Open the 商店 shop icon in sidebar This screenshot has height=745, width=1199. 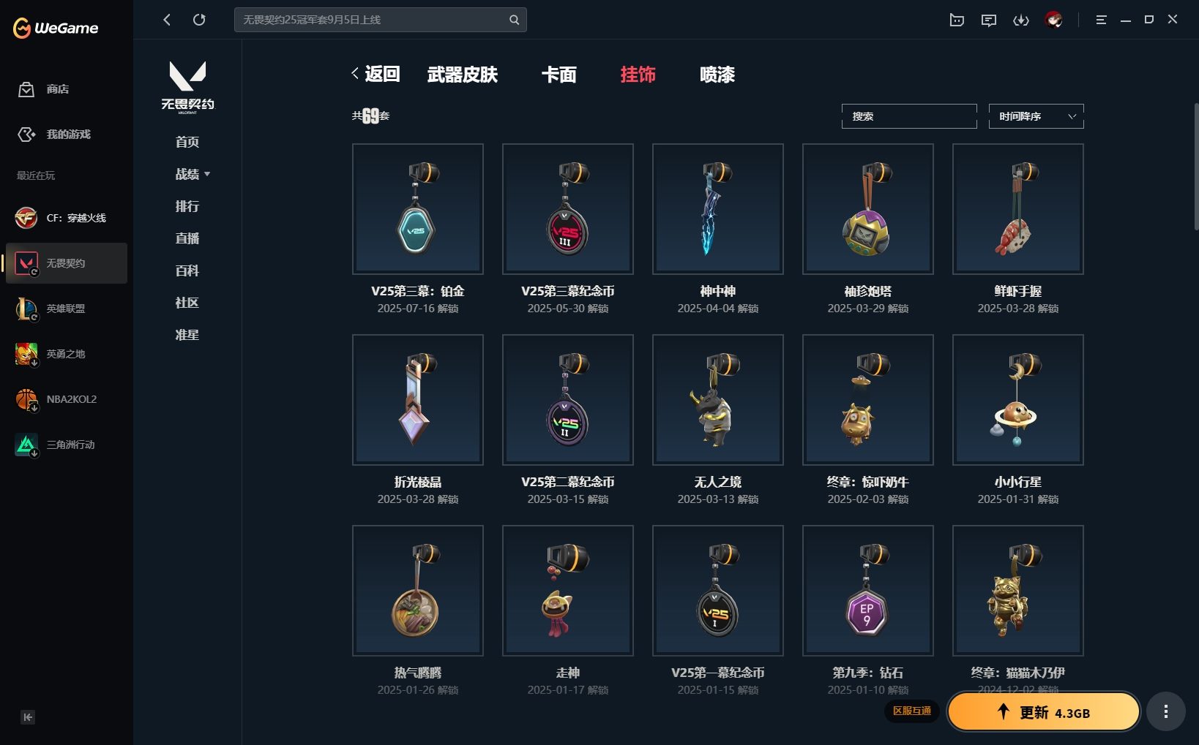click(x=26, y=89)
